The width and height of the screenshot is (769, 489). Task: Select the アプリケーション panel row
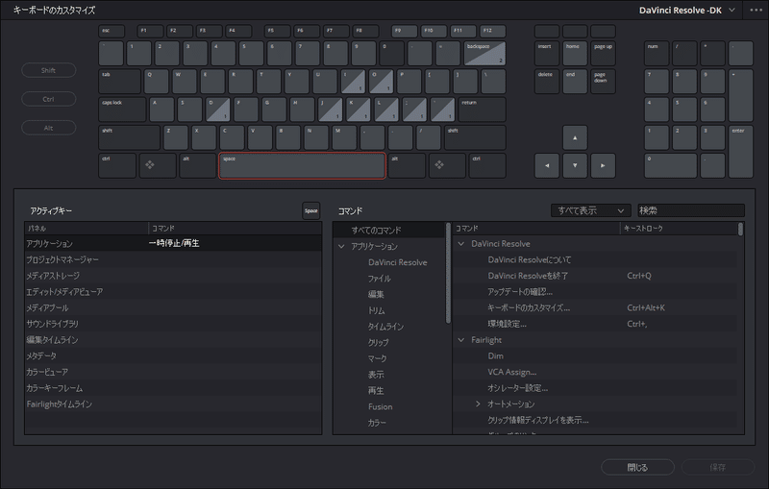pos(173,243)
